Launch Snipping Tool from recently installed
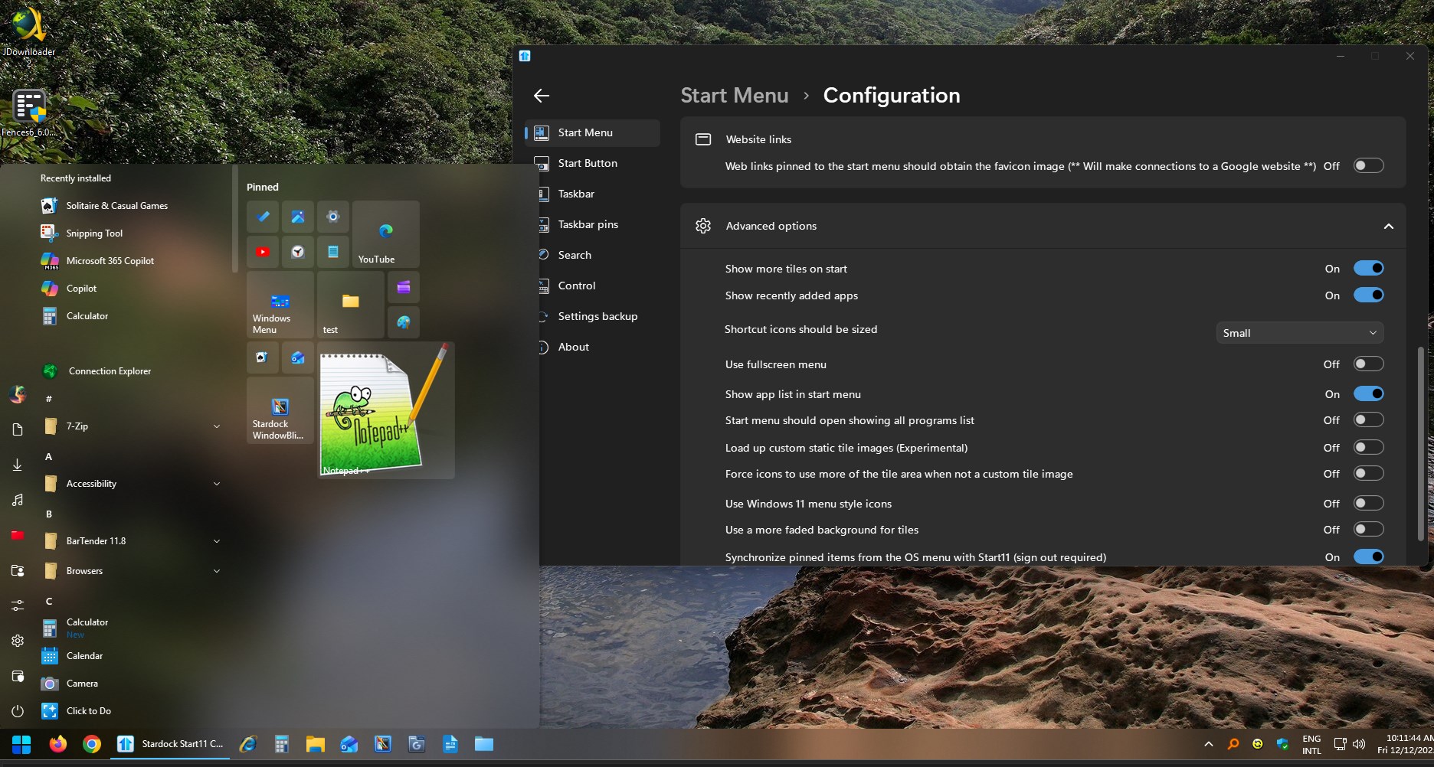This screenshot has width=1434, height=767. point(94,233)
